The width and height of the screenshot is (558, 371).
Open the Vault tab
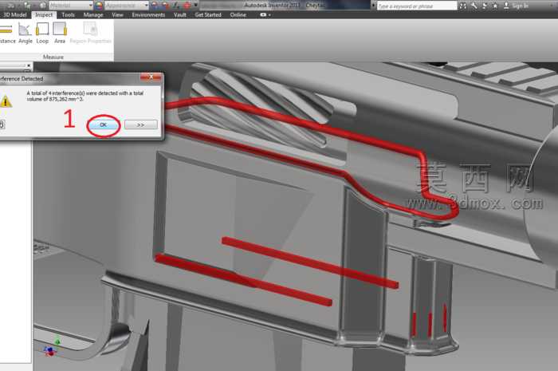(179, 15)
